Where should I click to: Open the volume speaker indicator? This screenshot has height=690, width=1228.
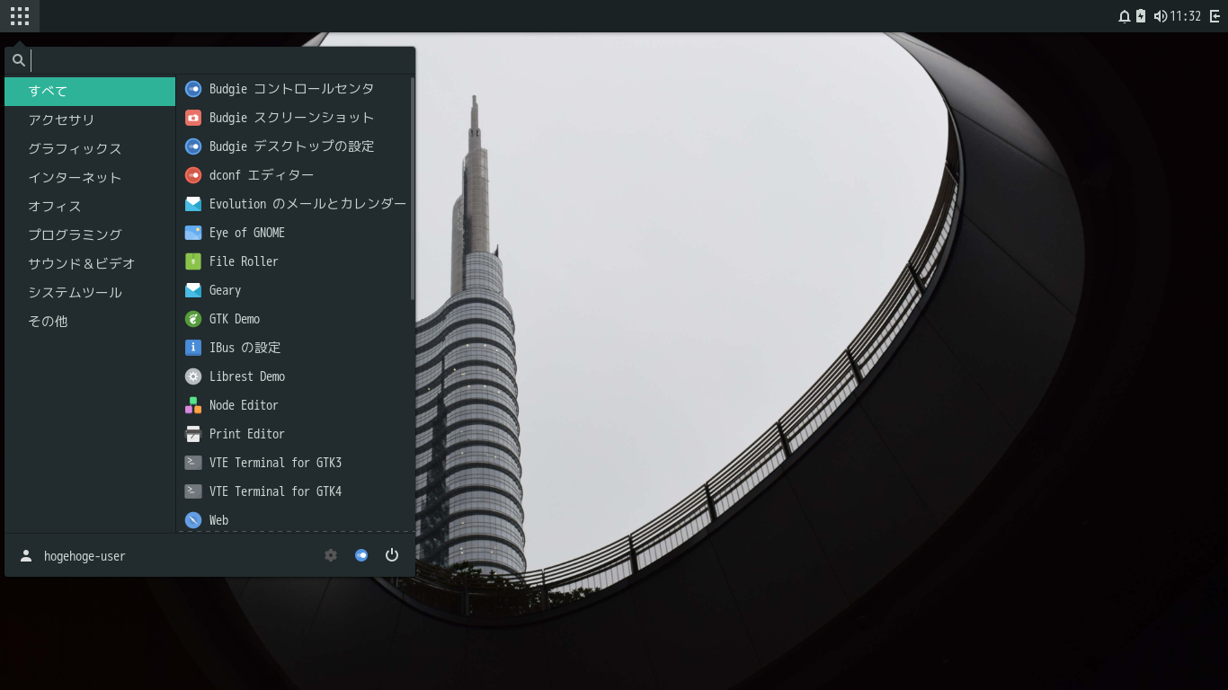(x=1160, y=16)
